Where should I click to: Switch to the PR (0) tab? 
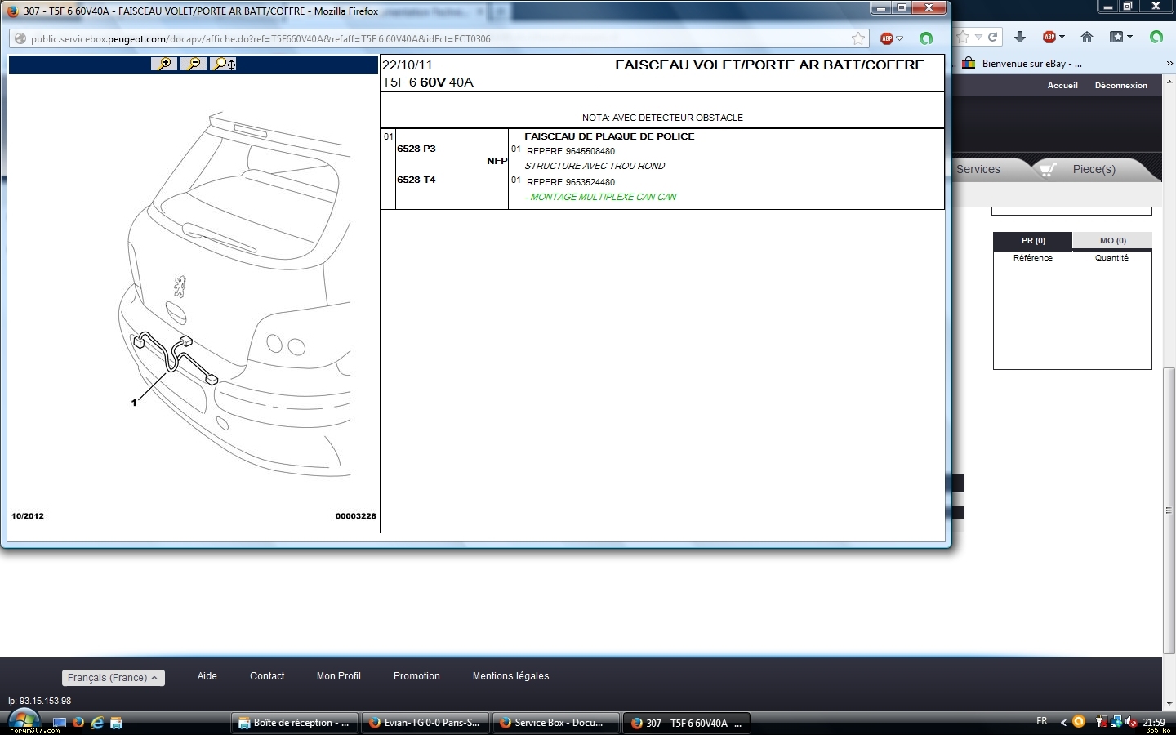tap(1033, 241)
